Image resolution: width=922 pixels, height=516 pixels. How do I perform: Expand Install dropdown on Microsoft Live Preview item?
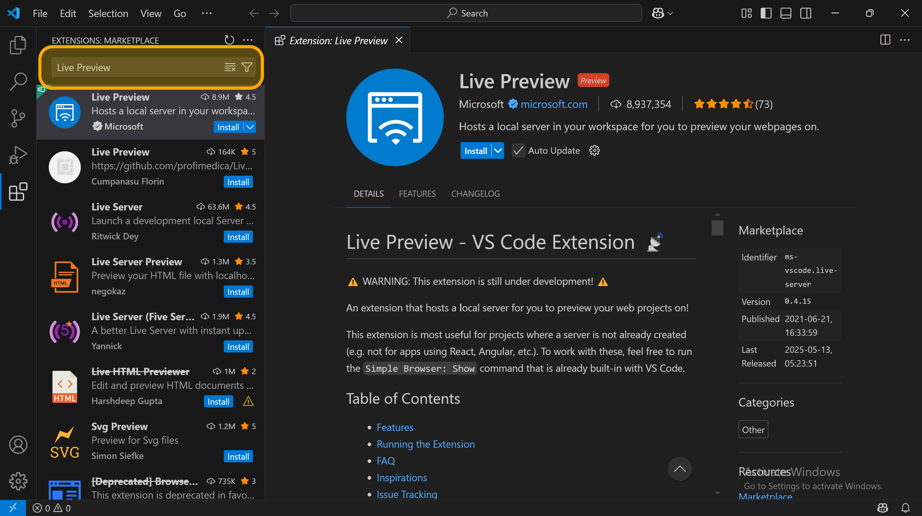[250, 127]
